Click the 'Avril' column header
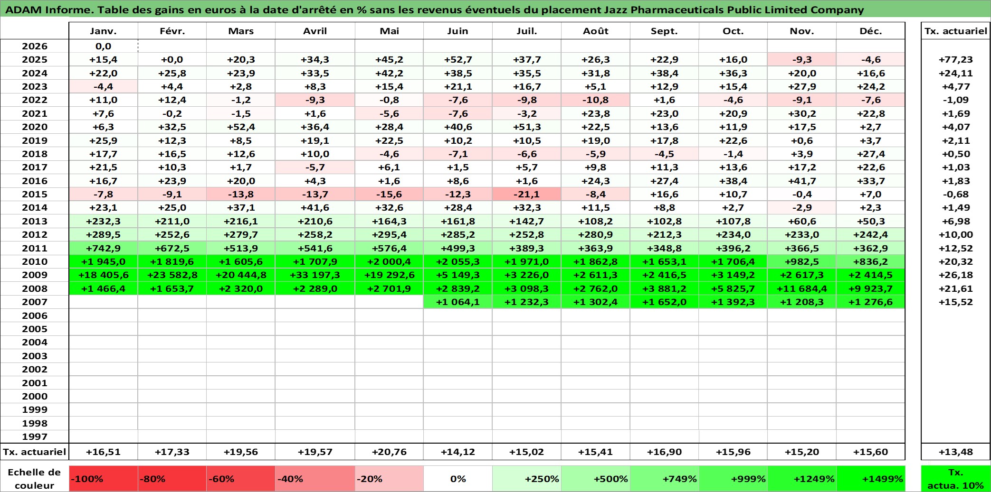 click(315, 31)
